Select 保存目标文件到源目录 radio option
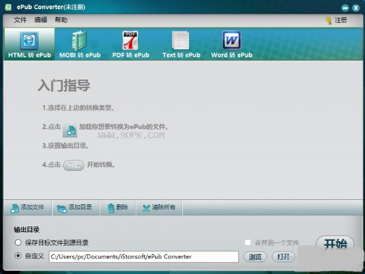Screen dimensions: 365x274 tap(18, 243)
